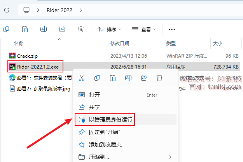This screenshot has height=162, width=243.
Task: Expand the 压缩到... submenu arrow
Action: coord(170,157)
